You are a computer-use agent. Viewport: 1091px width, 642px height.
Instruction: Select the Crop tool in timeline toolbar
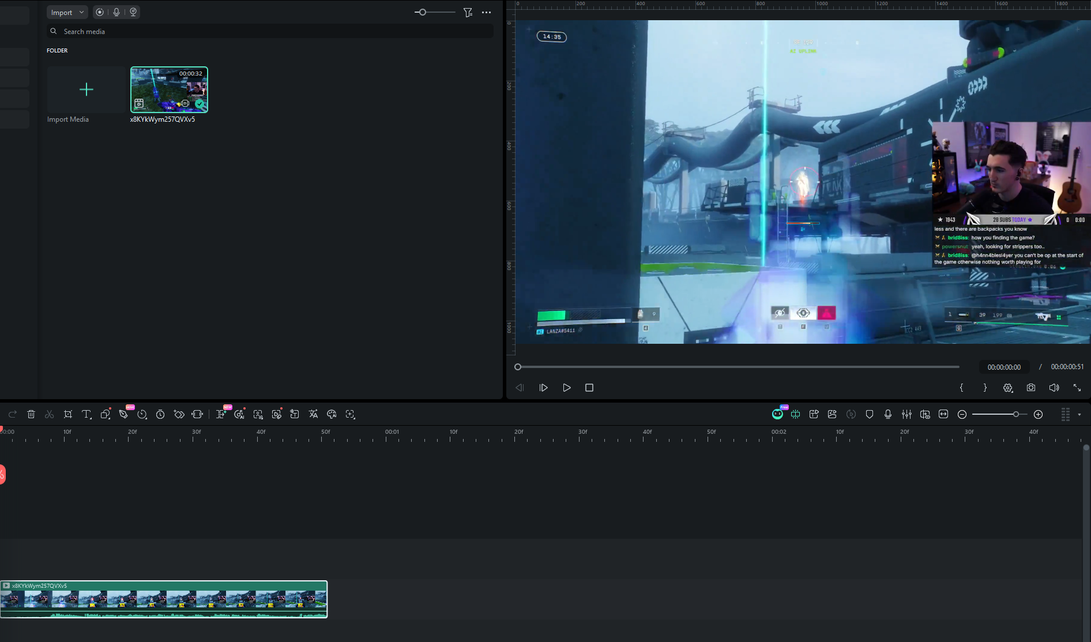tap(68, 414)
